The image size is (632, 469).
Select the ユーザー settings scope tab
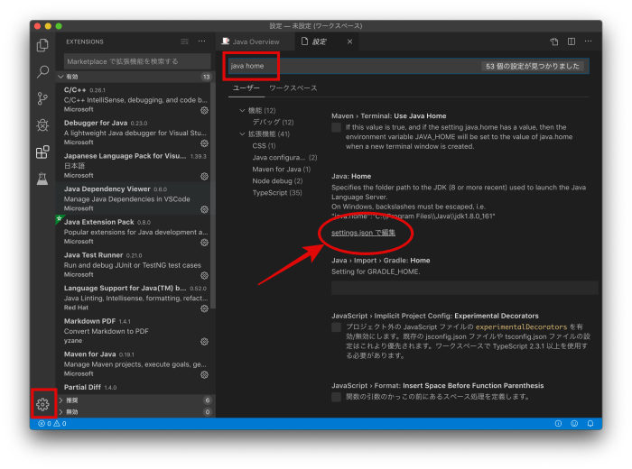click(246, 88)
